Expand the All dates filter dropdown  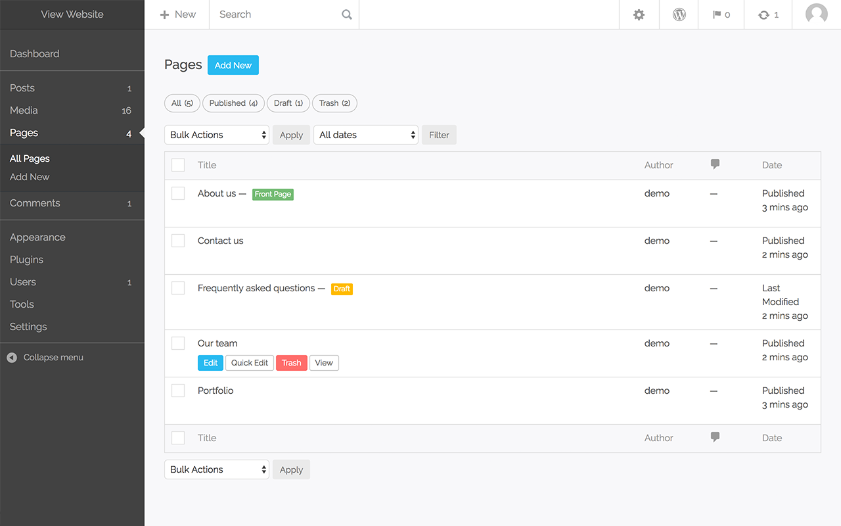click(x=366, y=135)
